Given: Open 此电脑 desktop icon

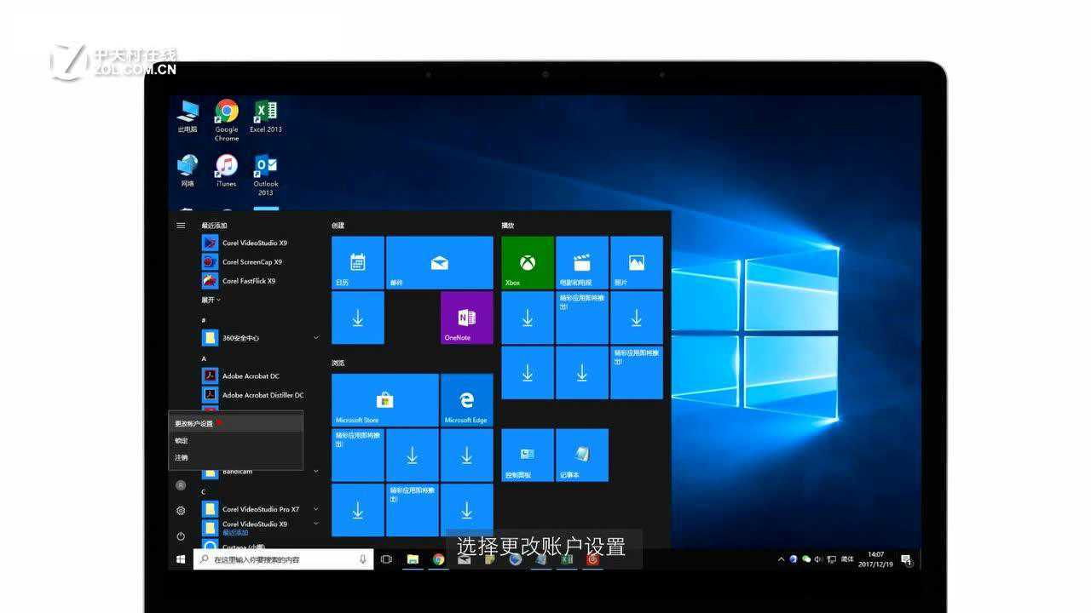Looking at the screenshot, I should click(188, 117).
